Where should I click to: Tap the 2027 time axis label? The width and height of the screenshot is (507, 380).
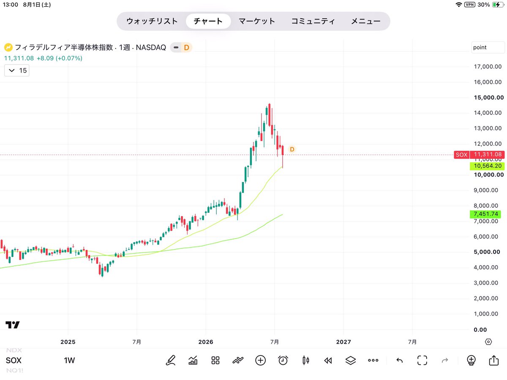pyautogui.click(x=343, y=342)
